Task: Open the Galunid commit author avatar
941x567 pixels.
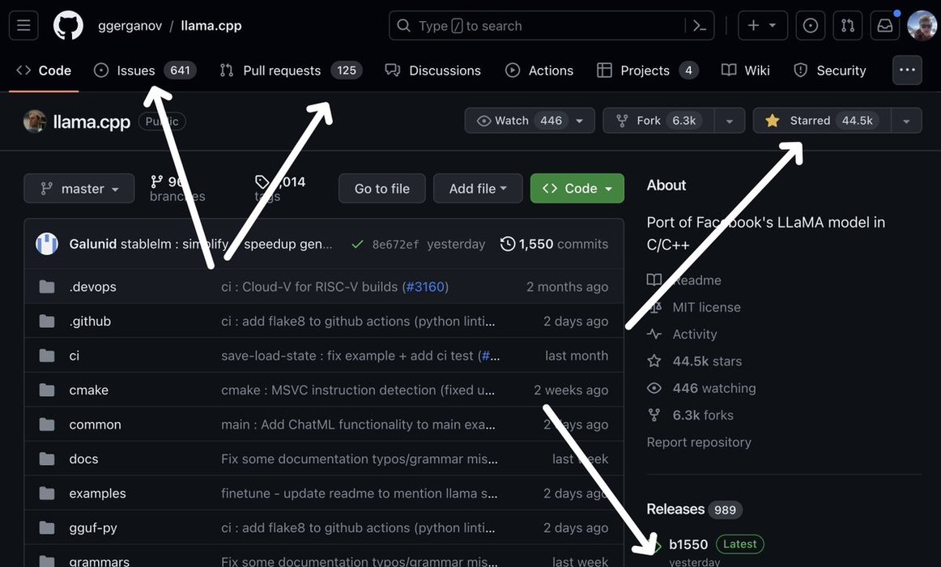Action: click(47, 244)
